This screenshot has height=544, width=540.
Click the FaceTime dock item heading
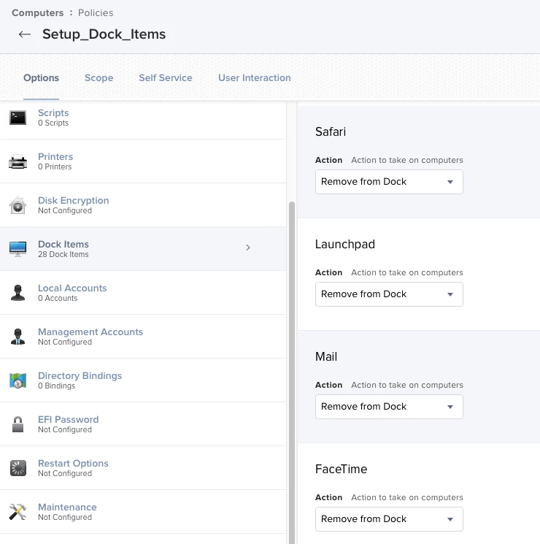click(341, 469)
